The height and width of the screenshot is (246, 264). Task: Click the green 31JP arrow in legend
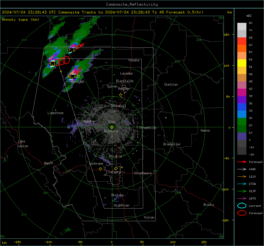coord(242,191)
